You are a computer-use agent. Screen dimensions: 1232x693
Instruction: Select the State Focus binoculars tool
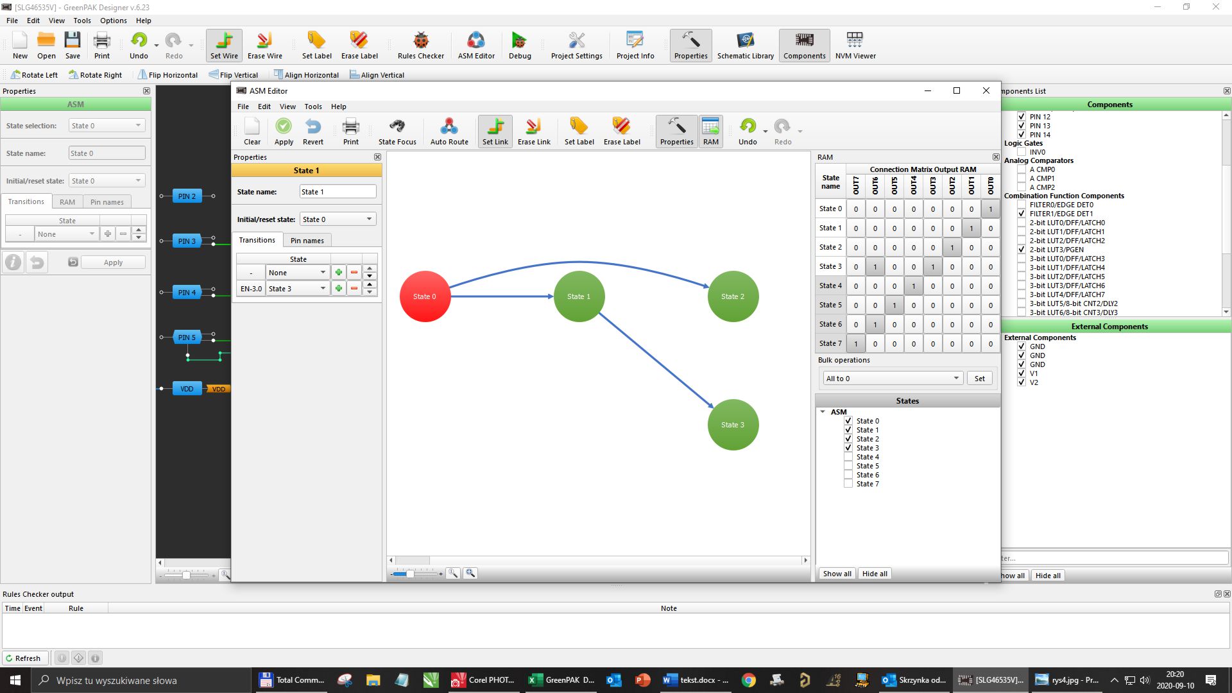[x=397, y=131]
